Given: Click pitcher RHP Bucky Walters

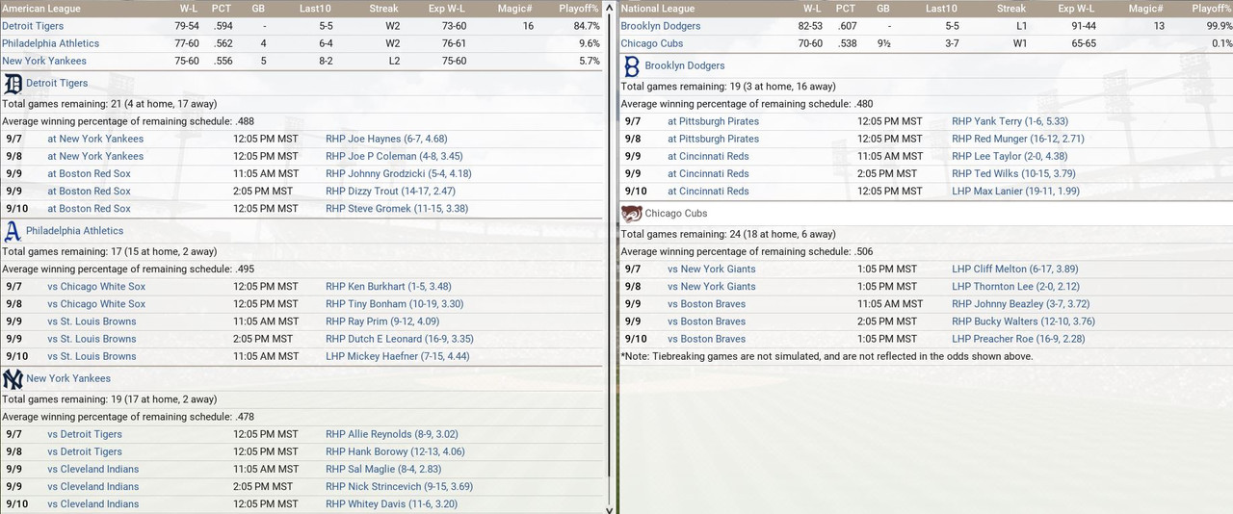Looking at the screenshot, I should click(x=1023, y=321).
